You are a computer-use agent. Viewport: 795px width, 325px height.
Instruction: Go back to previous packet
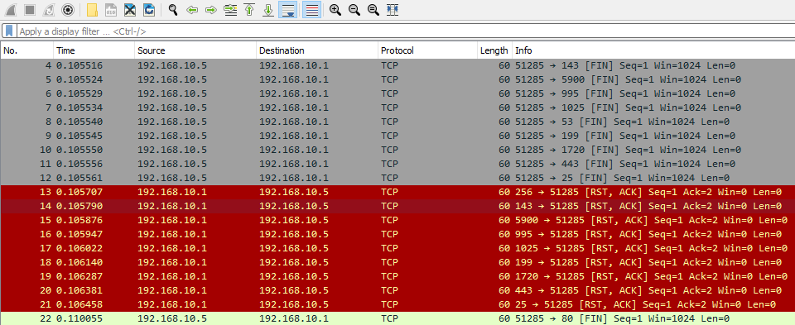pos(192,10)
